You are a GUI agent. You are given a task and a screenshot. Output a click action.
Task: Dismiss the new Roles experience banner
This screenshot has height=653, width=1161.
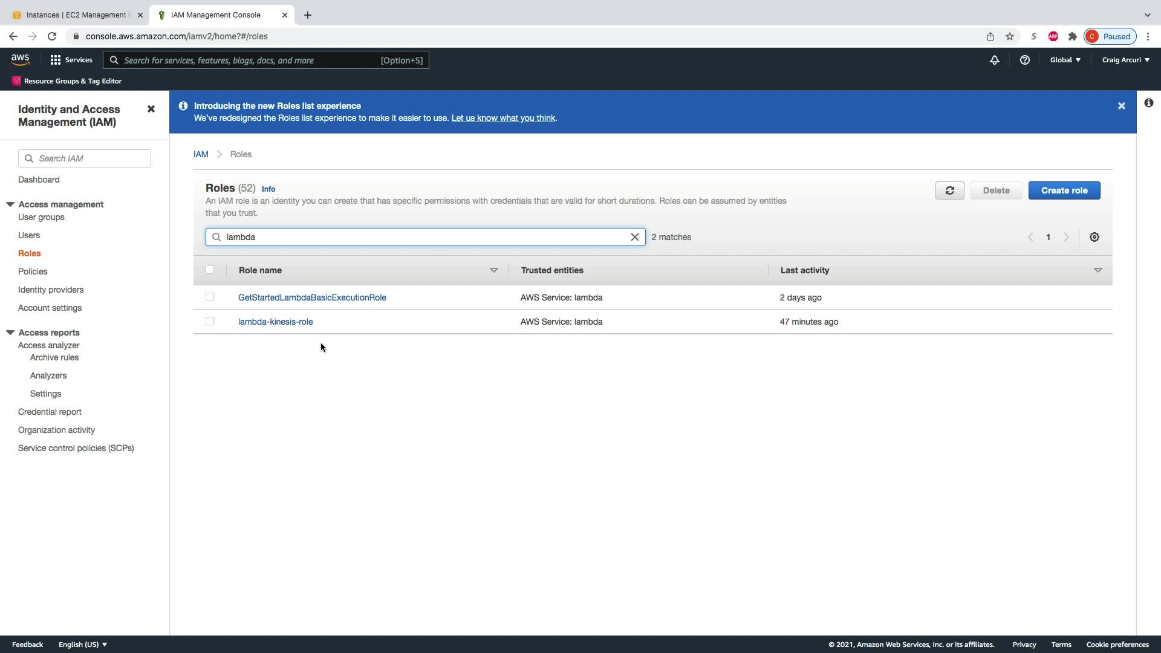tap(1121, 106)
